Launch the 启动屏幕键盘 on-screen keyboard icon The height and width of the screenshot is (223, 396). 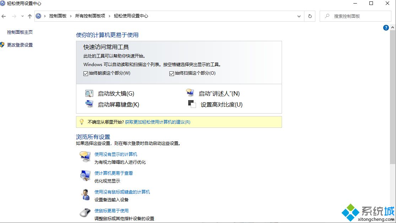click(89, 104)
